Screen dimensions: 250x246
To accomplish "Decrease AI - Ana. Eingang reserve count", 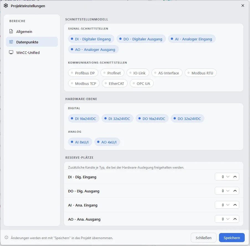I will (228, 205).
